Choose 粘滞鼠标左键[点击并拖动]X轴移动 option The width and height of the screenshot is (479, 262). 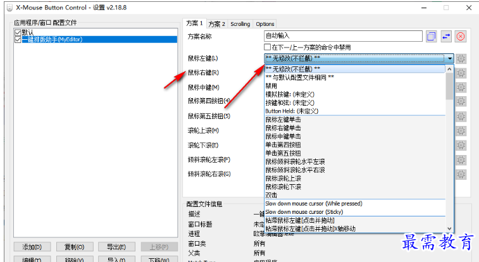[x=355, y=228]
